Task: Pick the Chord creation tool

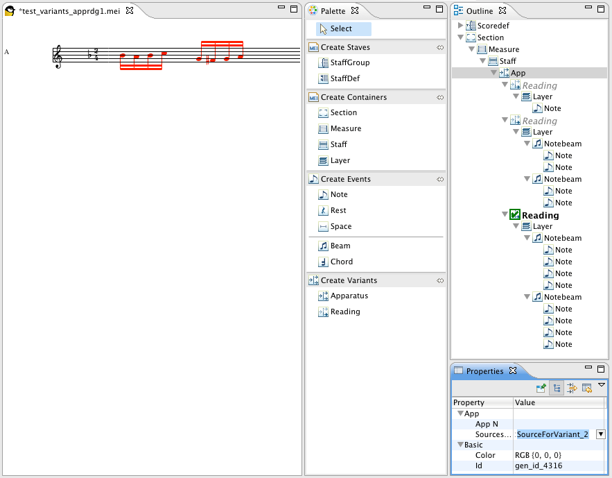Action: tap(341, 262)
